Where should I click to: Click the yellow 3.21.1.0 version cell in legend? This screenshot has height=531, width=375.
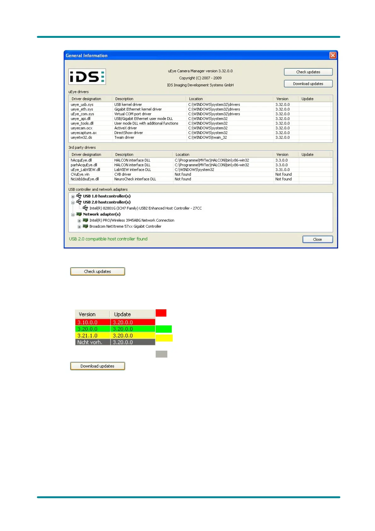(x=93, y=336)
